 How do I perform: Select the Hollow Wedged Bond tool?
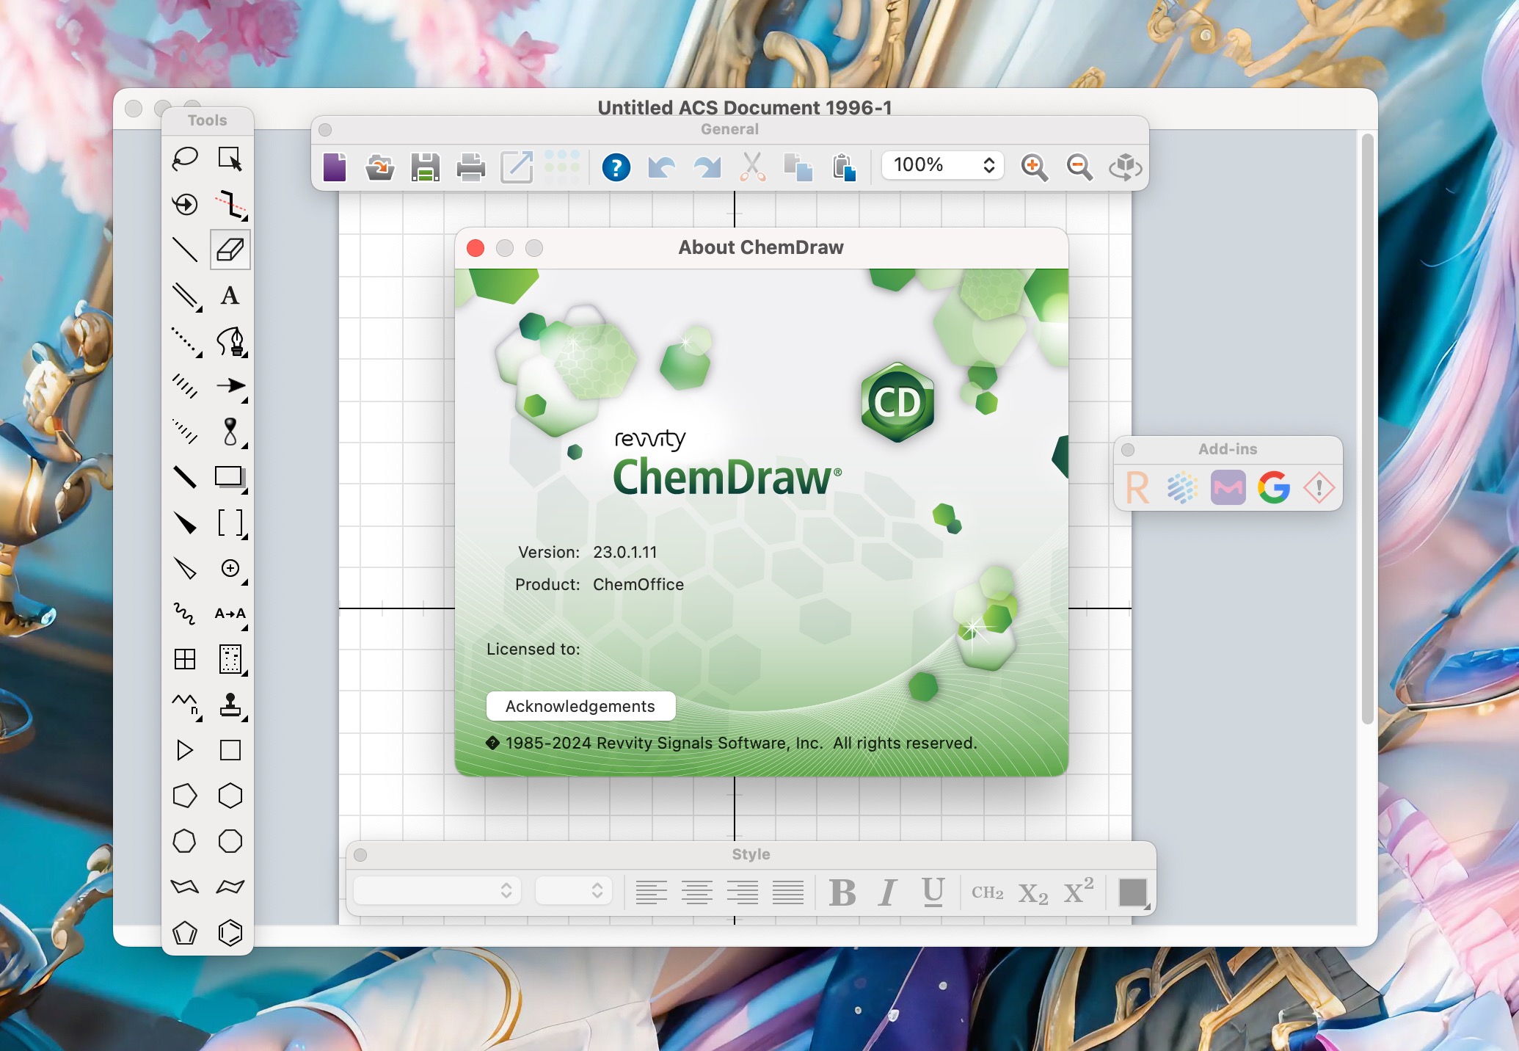pos(185,568)
